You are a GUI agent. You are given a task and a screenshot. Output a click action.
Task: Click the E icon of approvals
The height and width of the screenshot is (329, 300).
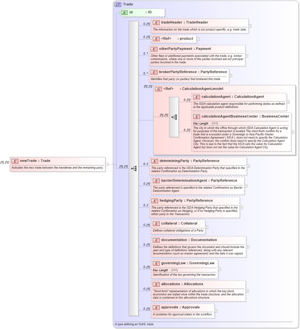tap(156, 308)
